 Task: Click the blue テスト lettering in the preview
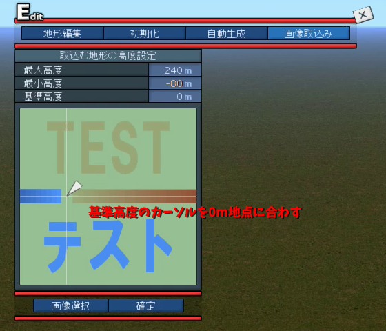tap(108, 246)
